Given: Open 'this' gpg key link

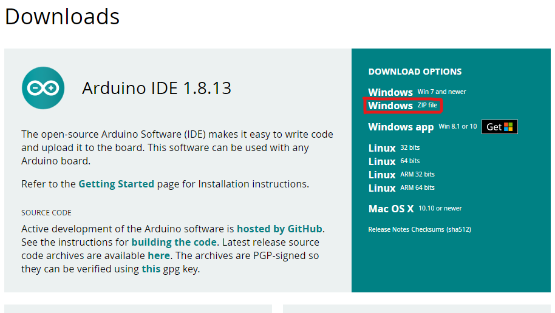Looking at the screenshot, I should [x=151, y=269].
